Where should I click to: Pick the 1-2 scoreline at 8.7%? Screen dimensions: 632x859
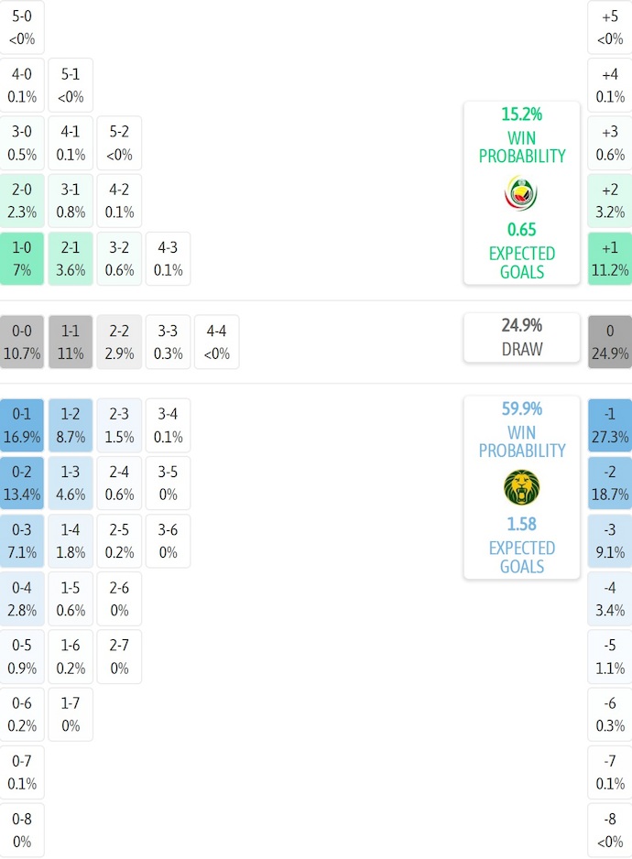pos(71,426)
